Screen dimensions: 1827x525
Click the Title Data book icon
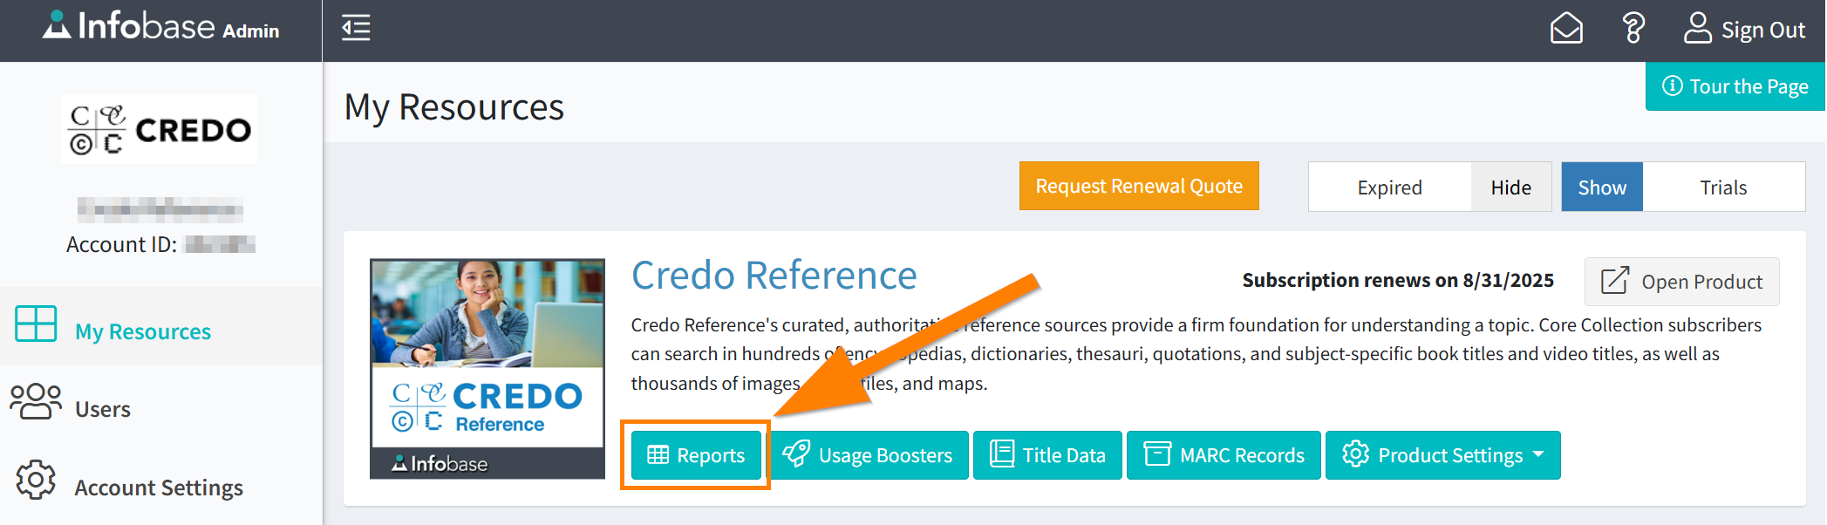1002,454
